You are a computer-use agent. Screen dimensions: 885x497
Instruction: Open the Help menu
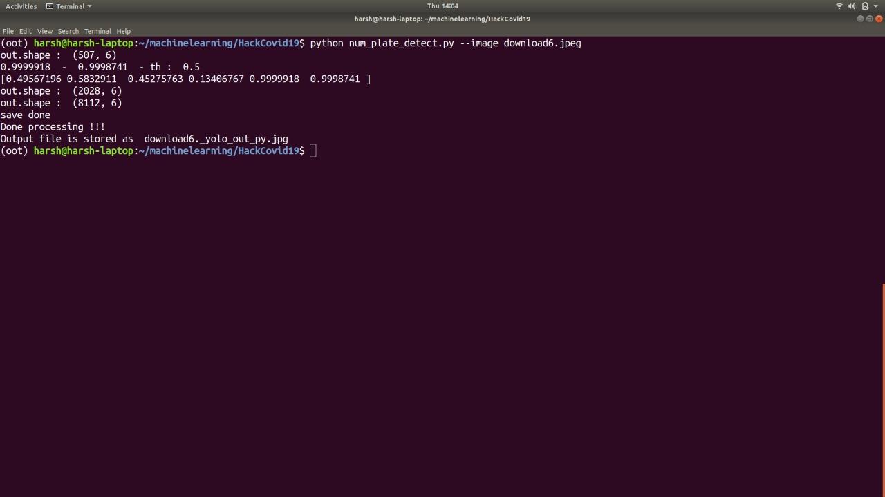pos(123,31)
